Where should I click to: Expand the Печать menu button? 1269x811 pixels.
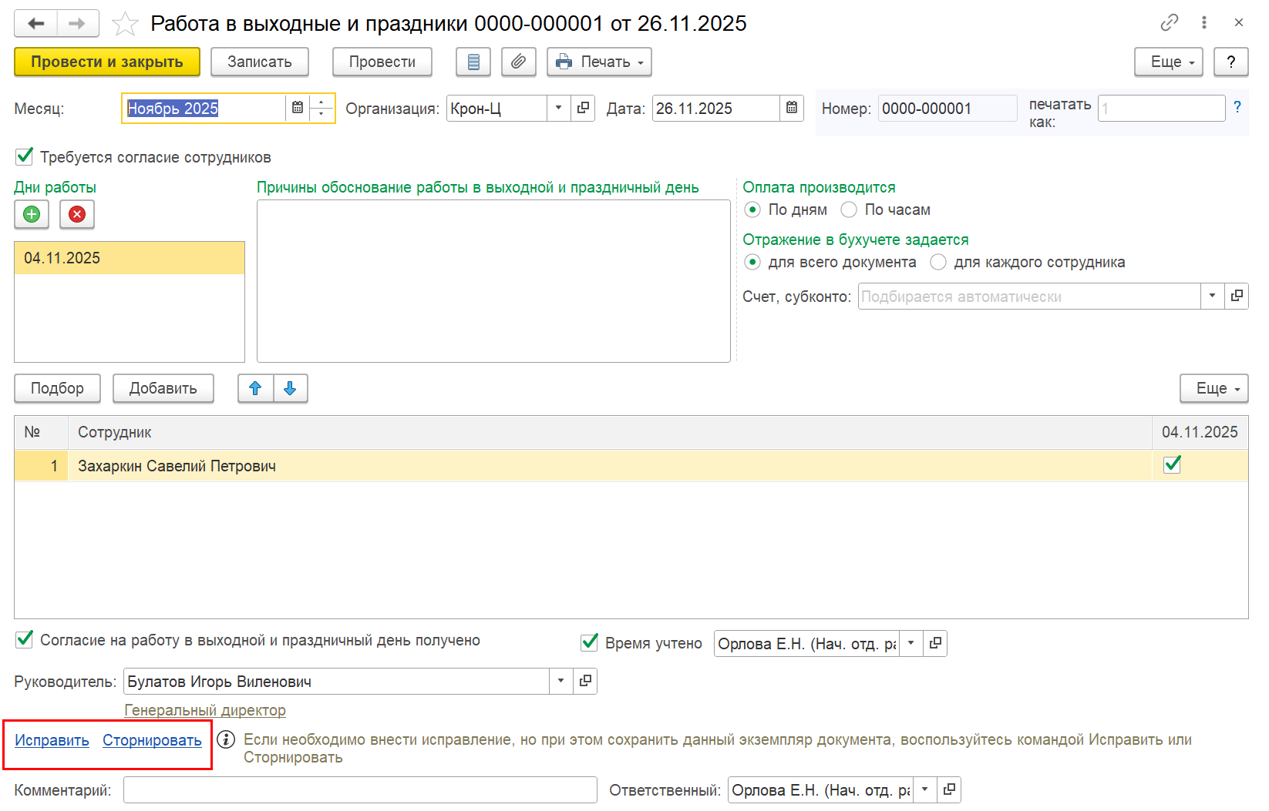tap(599, 62)
